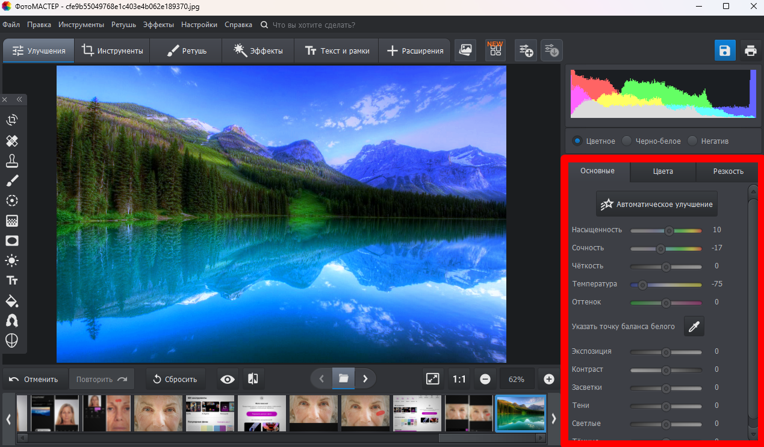Open the Эффекты menu
This screenshot has height=447, width=764.
click(158, 25)
